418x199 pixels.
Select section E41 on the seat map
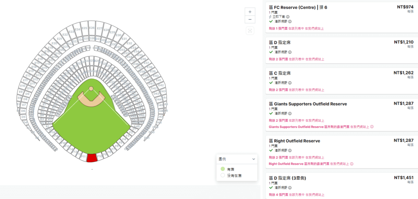pos(159,80)
